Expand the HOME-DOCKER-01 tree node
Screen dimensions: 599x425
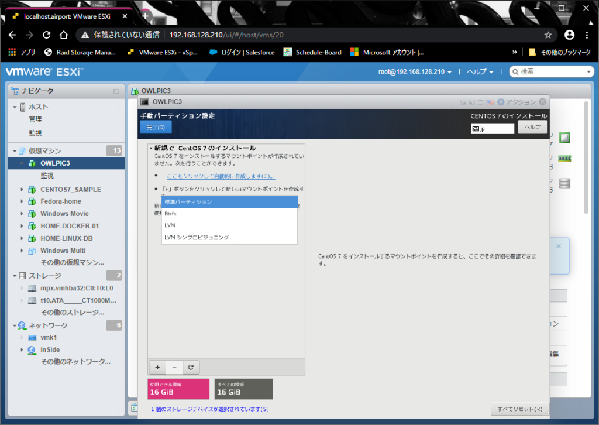pos(22,226)
